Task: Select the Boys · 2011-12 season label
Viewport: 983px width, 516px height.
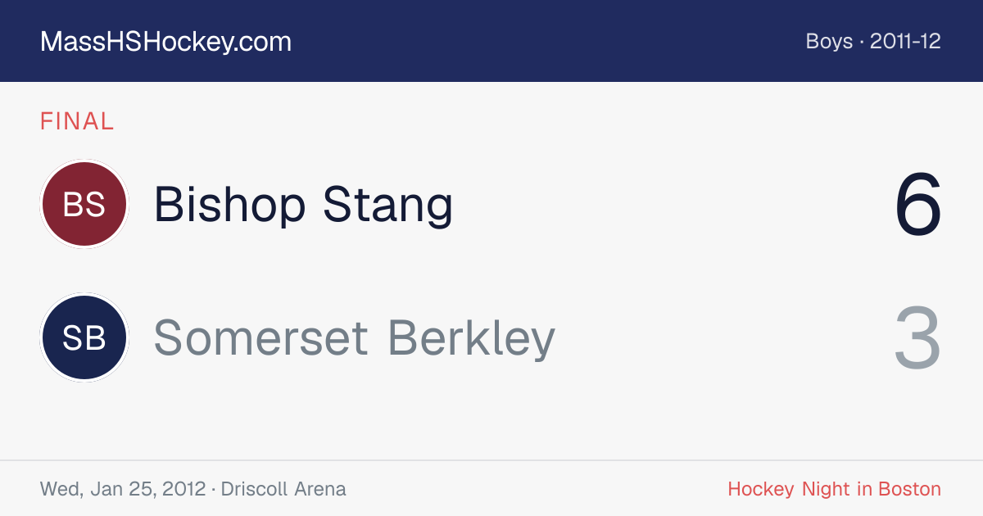Action: point(873,42)
